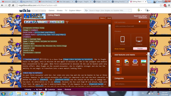Open File Explorer from taskbar
Image resolution: width=171 pixels, height=96 pixels.
tap(19, 94)
